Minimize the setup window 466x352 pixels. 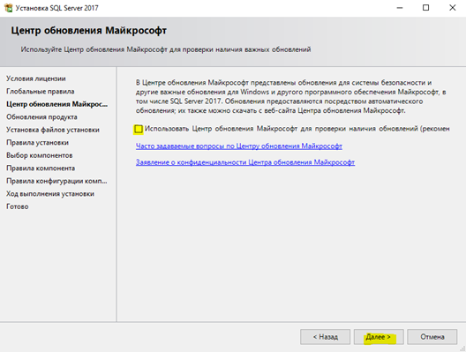click(400, 8)
